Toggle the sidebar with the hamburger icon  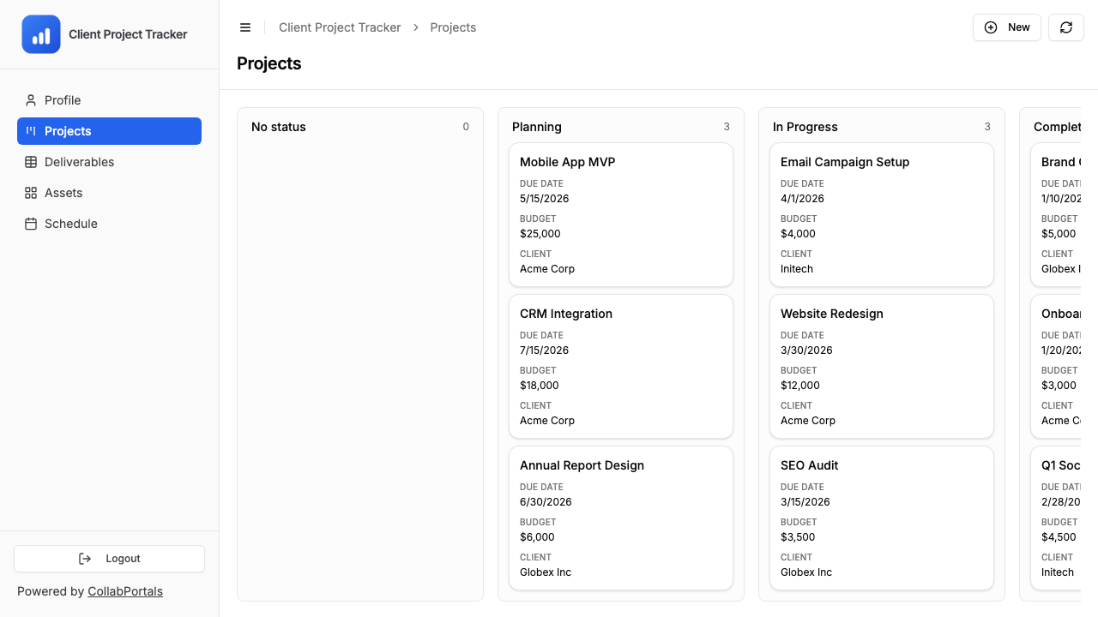(x=245, y=27)
